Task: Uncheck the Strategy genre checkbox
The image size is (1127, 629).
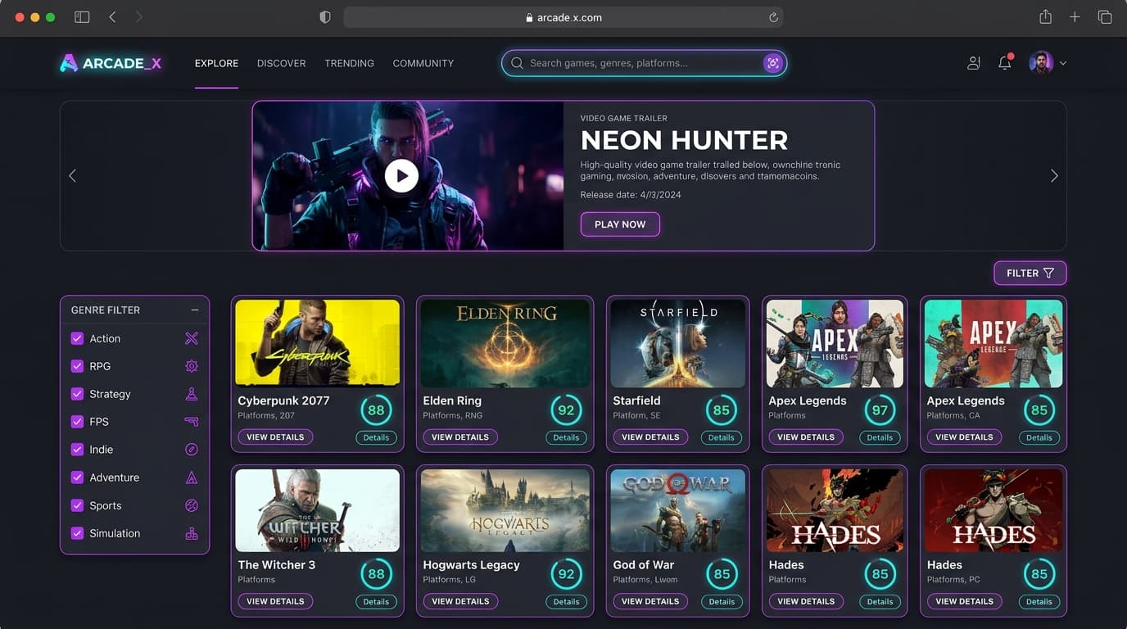Action: click(x=77, y=394)
